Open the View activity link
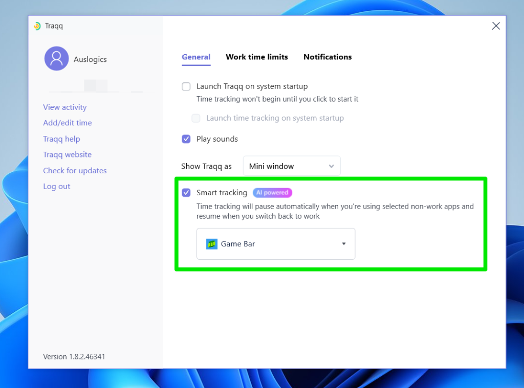524x388 pixels. (65, 107)
